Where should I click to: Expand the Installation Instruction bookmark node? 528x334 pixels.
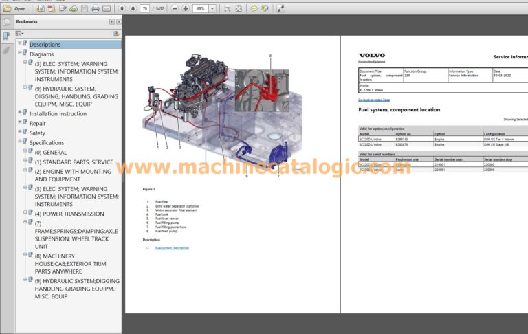click(20, 112)
